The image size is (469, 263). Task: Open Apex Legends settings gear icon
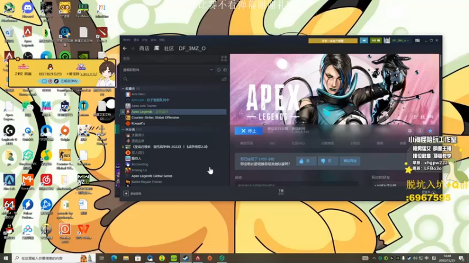(410, 131)
